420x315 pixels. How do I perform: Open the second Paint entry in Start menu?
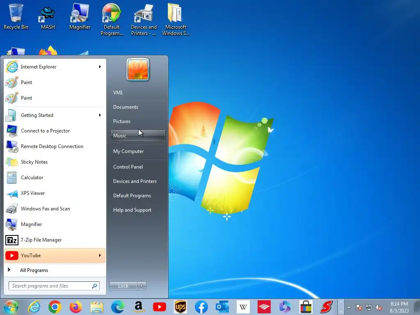pos(55,98)
